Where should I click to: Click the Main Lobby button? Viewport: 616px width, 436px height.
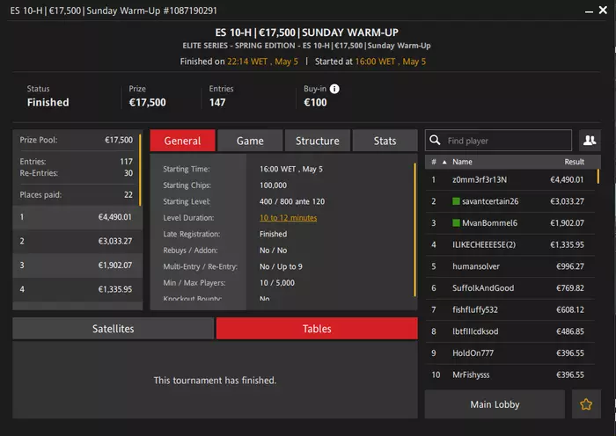click(495, 404)
